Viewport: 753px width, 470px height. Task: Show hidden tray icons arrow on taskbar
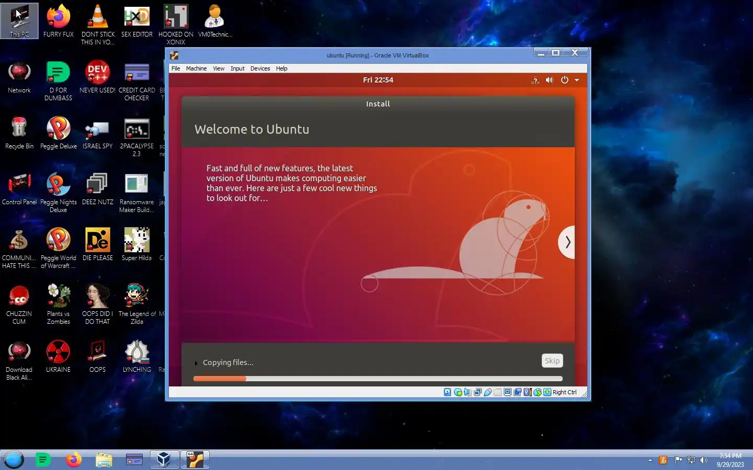[x=650, y=460]
